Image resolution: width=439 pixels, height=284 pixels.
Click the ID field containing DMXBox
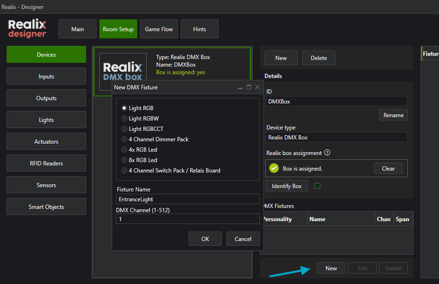tap(336, 101)
